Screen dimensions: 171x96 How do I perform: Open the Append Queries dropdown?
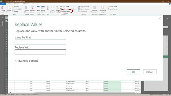click(84, 9)
